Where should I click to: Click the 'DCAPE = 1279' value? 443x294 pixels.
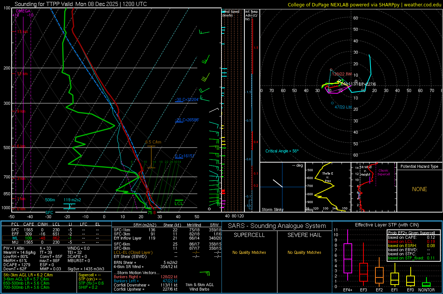[17, 265]
